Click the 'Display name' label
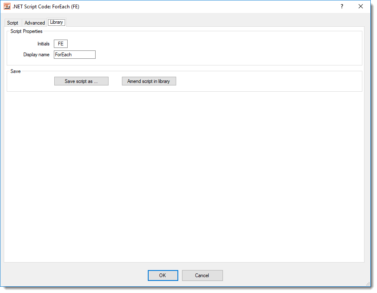Screen dimensions: 377x293 36,55
